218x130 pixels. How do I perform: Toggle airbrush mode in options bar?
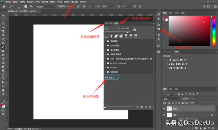click(98, 6)
